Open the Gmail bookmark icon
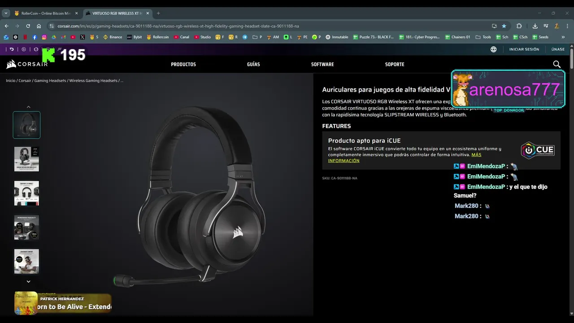574x323 pixels. point(63,37)
